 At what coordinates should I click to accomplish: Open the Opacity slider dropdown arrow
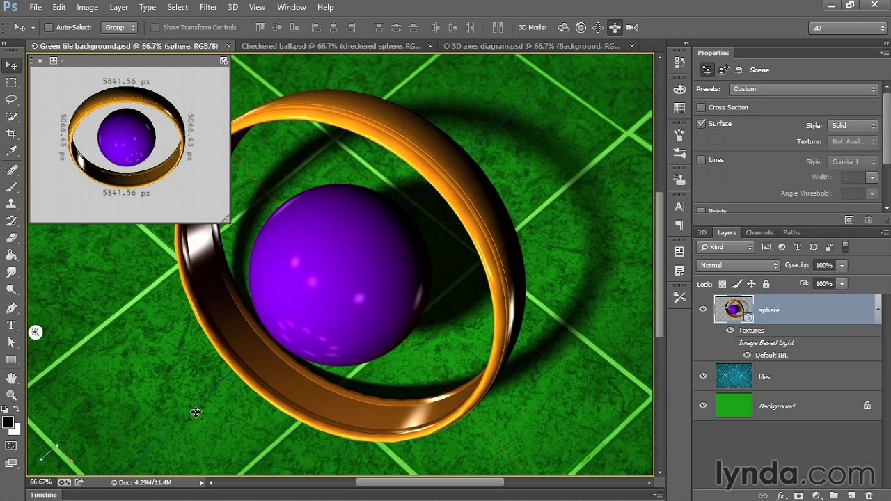842,265
